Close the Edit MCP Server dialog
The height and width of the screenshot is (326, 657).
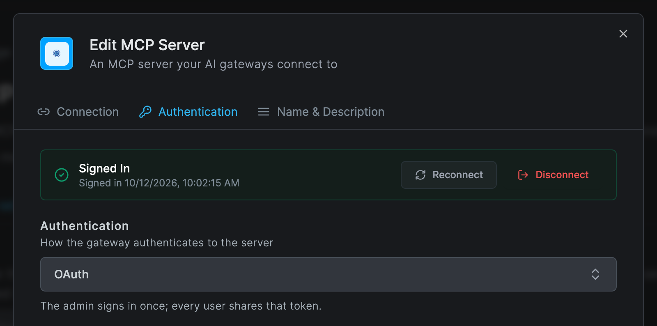click(623, 34)
